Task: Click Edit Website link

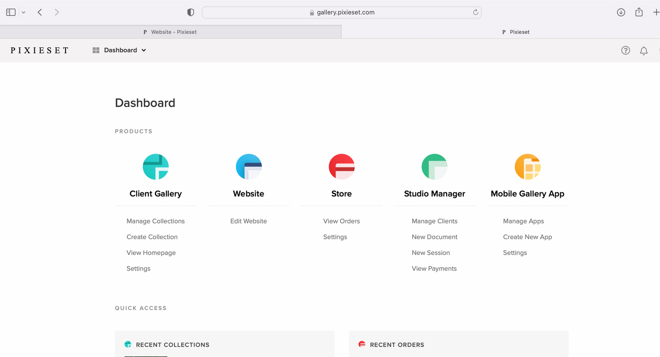Action: click(x=249, y=221)
